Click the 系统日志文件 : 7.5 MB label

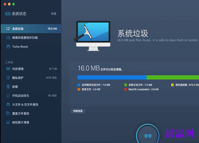click(x=140, y=85)
